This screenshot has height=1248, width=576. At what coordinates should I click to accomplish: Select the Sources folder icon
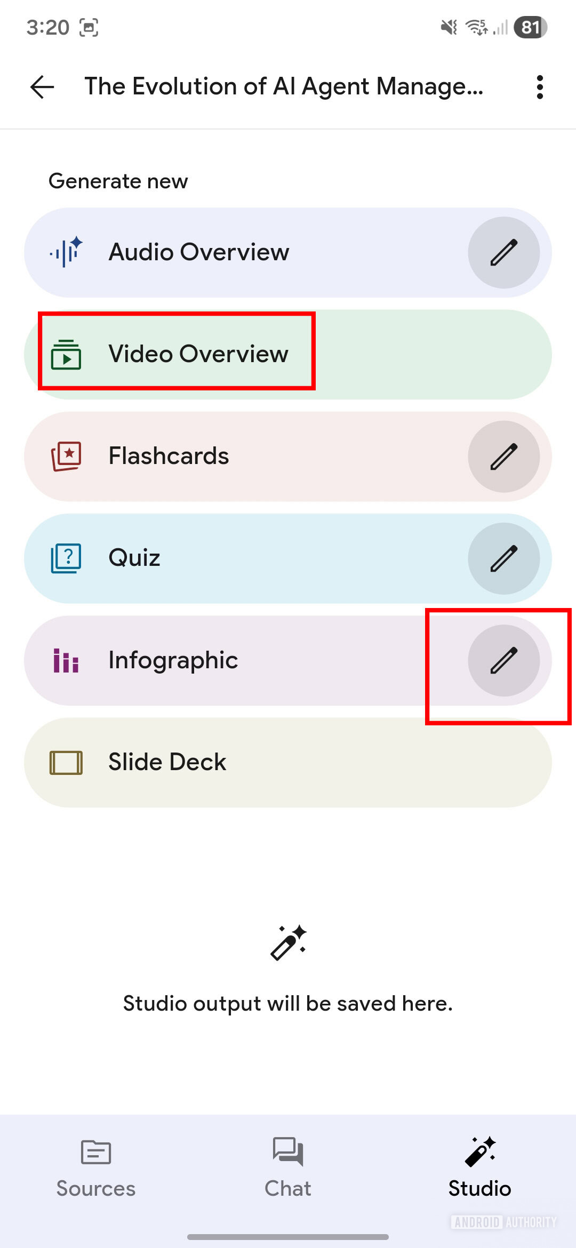click(95, 1152)
